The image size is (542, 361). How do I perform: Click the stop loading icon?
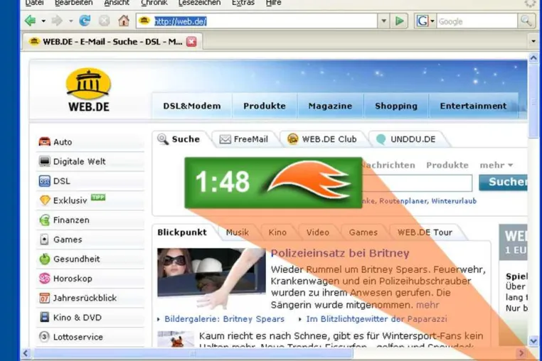tap(104, 21)
